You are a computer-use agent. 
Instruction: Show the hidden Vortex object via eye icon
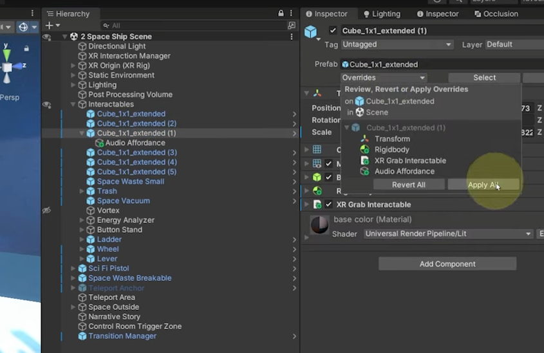[x=46, y=210]
